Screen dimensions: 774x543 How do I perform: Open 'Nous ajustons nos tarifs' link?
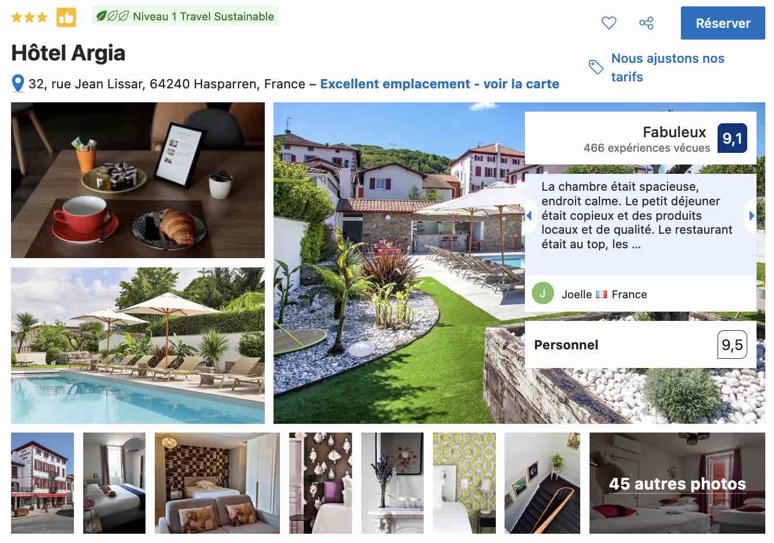(x=668, y=67)
